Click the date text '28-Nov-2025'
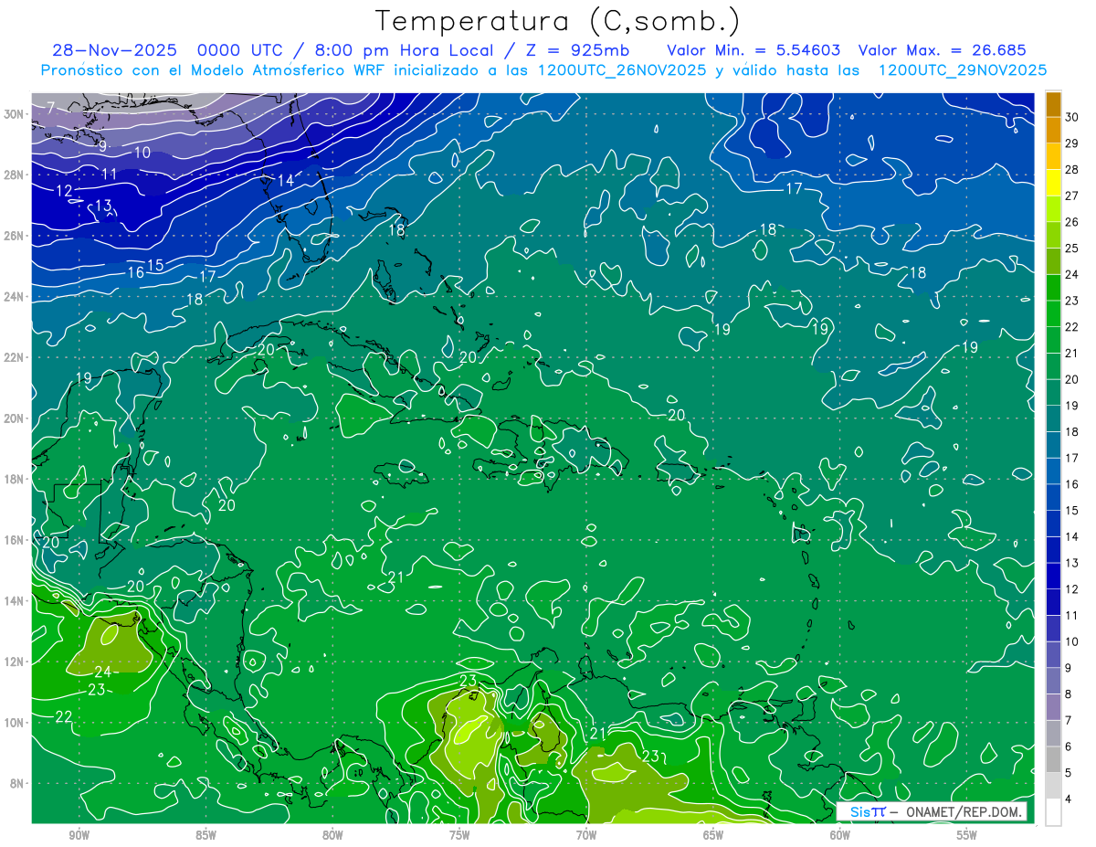This screenshot has width=1096, height=847. (x=115, y=50)
